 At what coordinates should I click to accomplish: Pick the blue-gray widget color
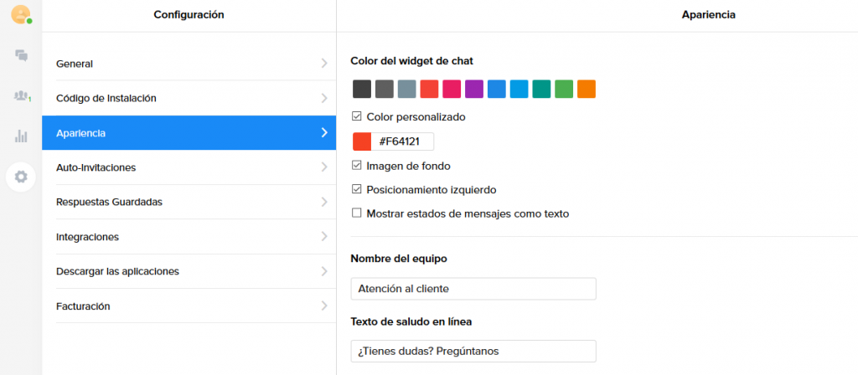406,89
